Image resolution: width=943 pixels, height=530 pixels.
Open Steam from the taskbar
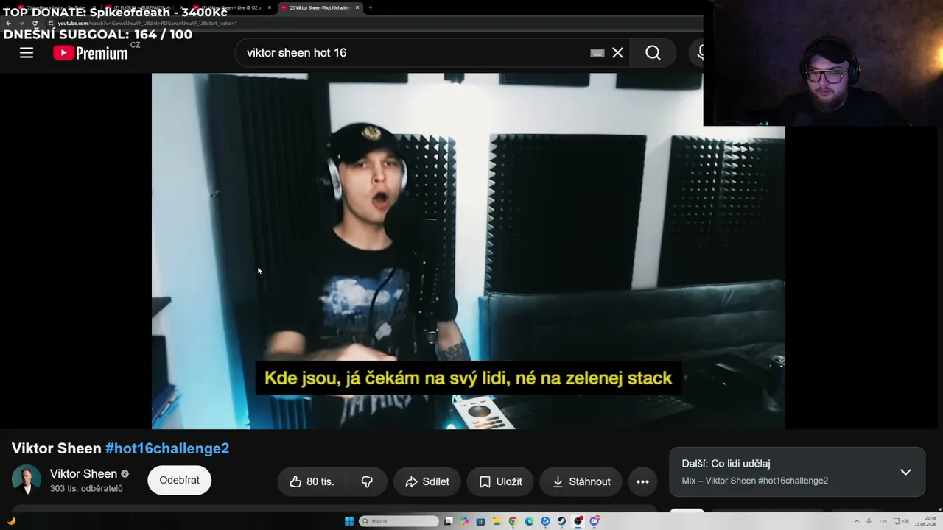(561, 521)
